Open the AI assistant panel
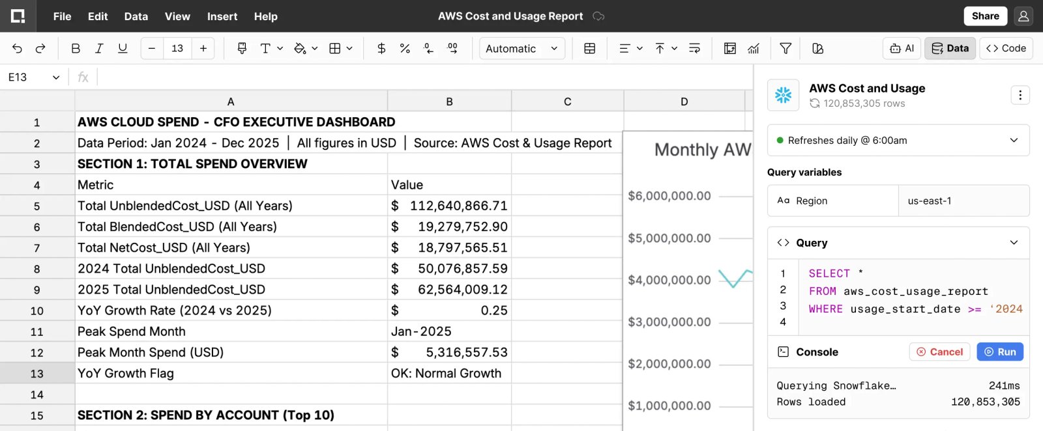Screen dimensions: 1043x431 902,48
